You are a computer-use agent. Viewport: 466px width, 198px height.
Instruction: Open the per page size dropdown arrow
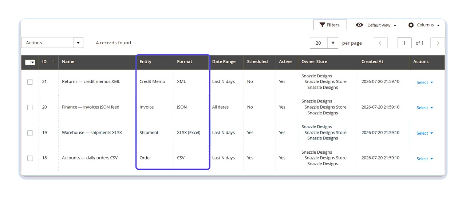(x=333, y=43)
